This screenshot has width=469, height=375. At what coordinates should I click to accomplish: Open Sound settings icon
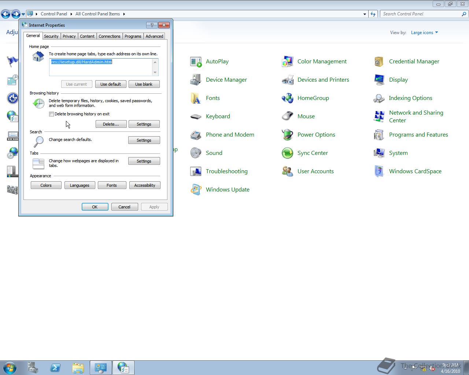click(x=196, y=153)
